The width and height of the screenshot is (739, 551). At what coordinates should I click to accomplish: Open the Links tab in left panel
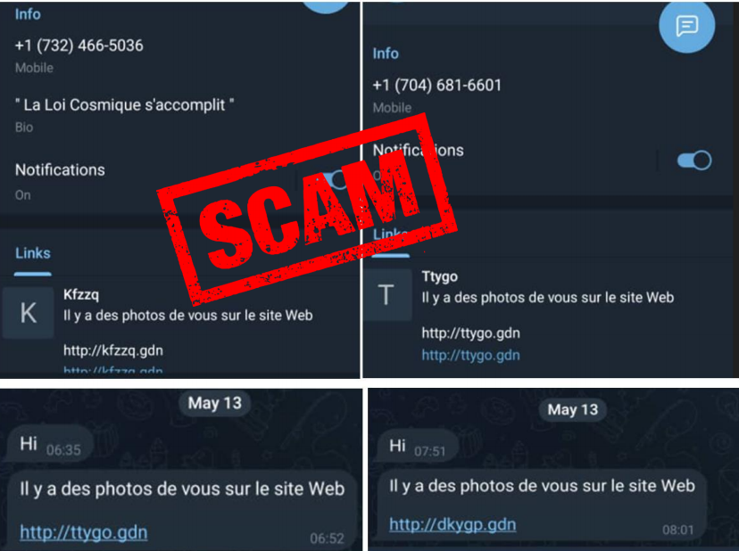[32, 253]
